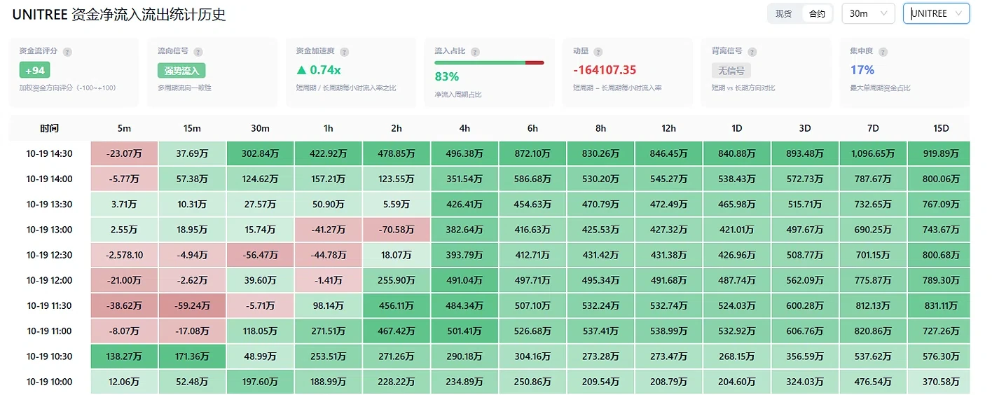Click the 时间 column header
Screen dimensions: 992x395
tap(50, 128)
